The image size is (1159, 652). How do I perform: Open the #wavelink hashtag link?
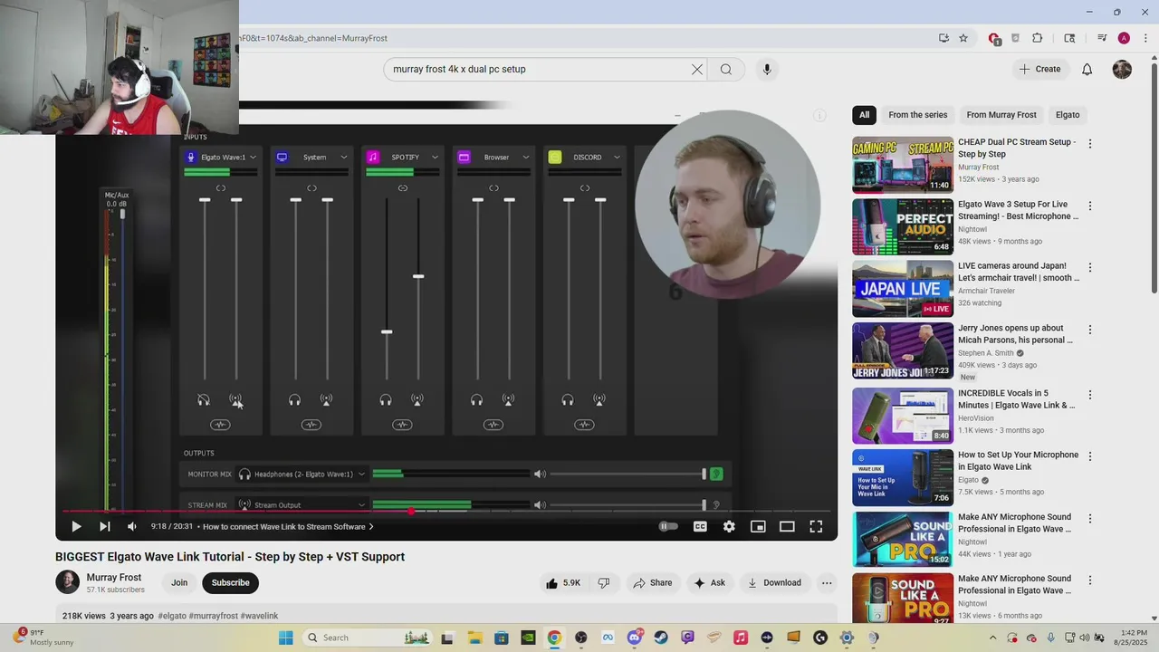point(260,616)
